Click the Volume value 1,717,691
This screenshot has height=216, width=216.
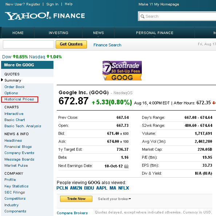pos(203,133)
